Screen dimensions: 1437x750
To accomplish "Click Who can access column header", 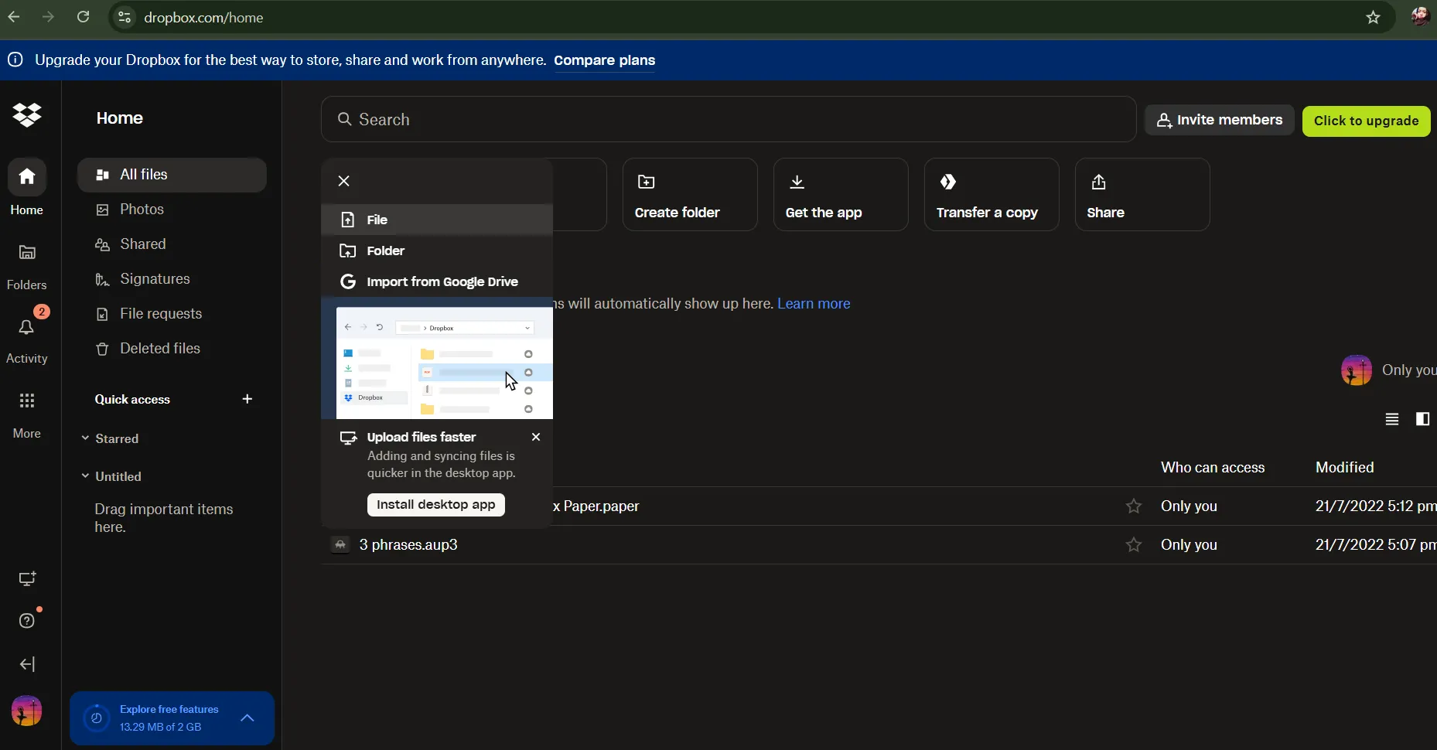I will pyautogui.click(x=1213, y=468).
